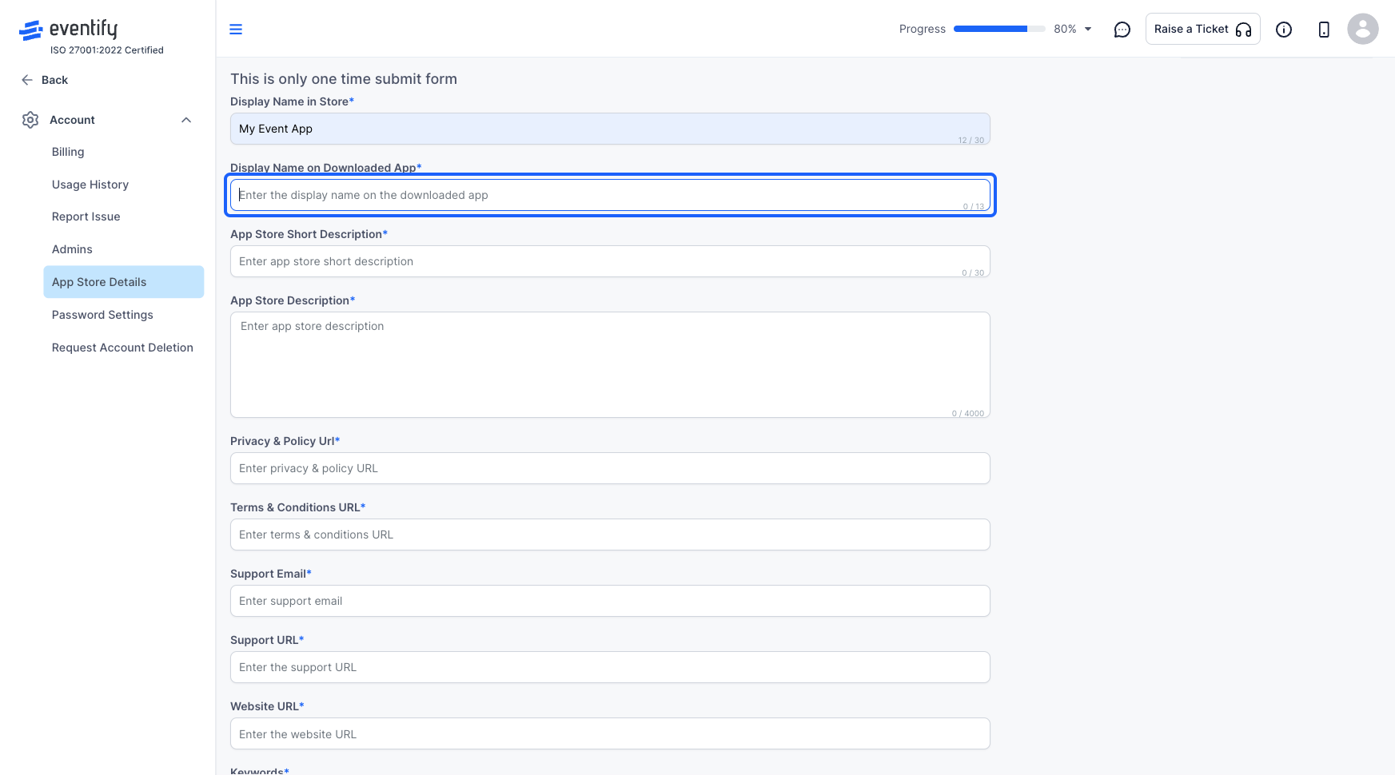Open the chat bubble icon

pyautogui.click(x=1122, y=30)
